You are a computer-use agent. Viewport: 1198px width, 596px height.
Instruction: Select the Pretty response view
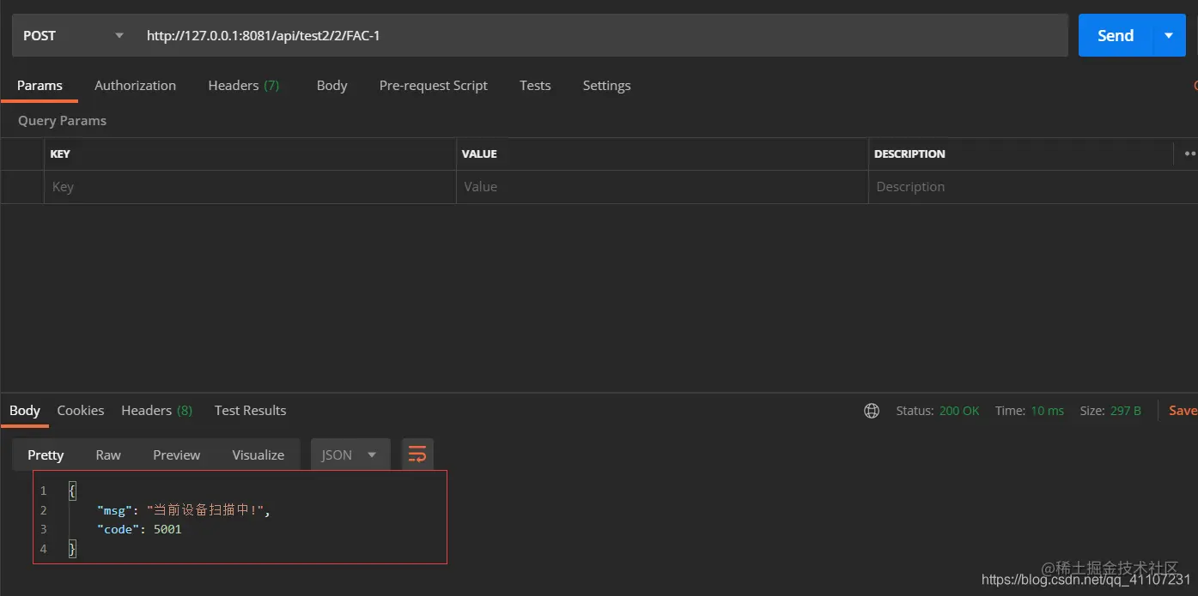point(46,455)
